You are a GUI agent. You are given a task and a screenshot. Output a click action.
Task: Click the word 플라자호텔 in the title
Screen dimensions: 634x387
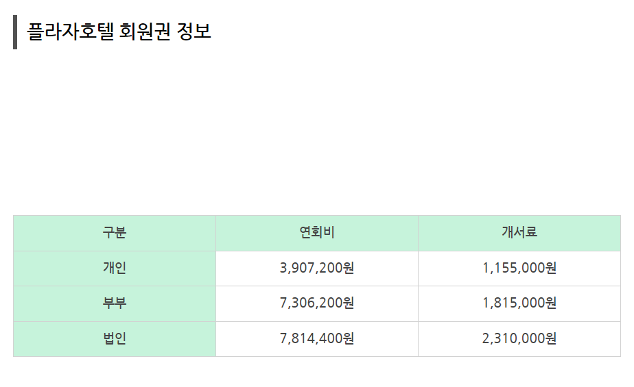[x=71, y=32]
